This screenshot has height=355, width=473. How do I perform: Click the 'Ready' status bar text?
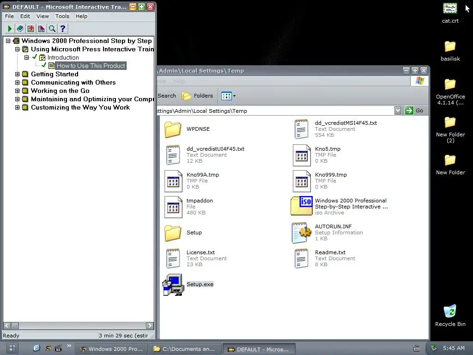click(x=11, y=336)
